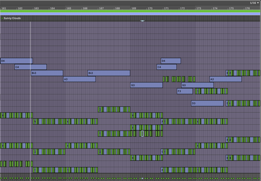This screenshot has height=181, width=261.
Task: Click the green loop region bar
Action: 130,11
